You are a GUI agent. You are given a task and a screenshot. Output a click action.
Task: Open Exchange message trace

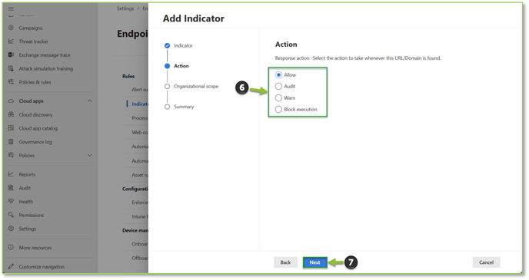point(45,55)
